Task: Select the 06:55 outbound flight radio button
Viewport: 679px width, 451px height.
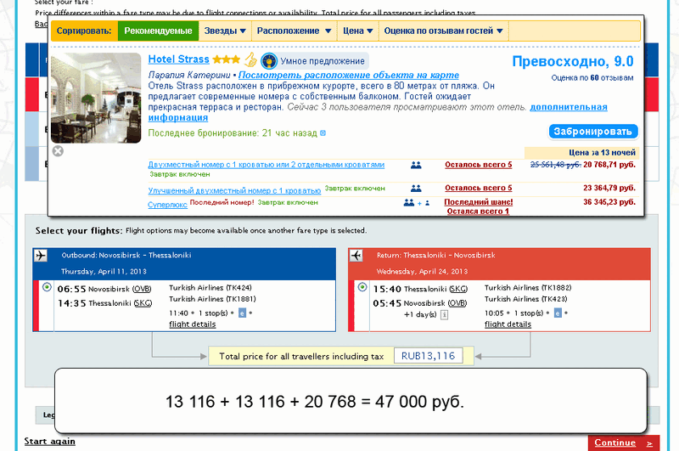Action: tap(47, 287)
